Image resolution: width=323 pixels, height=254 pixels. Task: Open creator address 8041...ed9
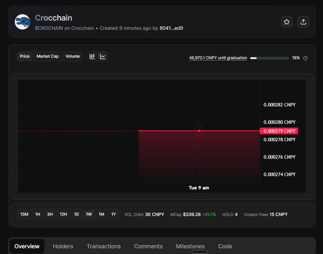[x=171, y=28]
